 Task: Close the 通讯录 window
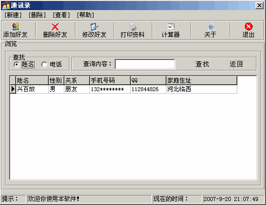[x=259, y=6]
